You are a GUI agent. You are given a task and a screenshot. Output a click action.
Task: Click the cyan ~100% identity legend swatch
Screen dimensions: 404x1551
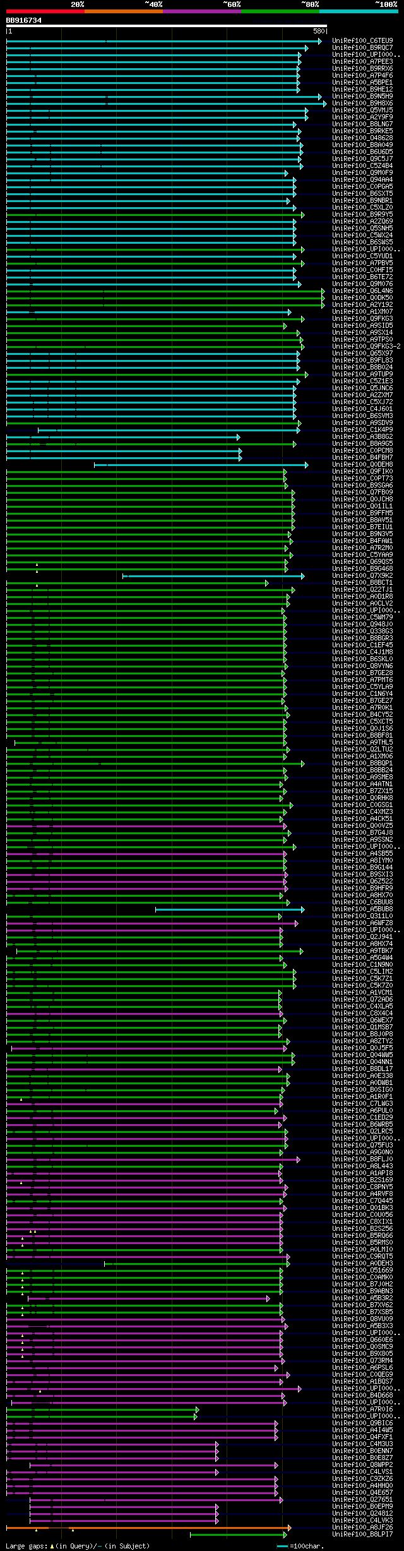(359, 11)
